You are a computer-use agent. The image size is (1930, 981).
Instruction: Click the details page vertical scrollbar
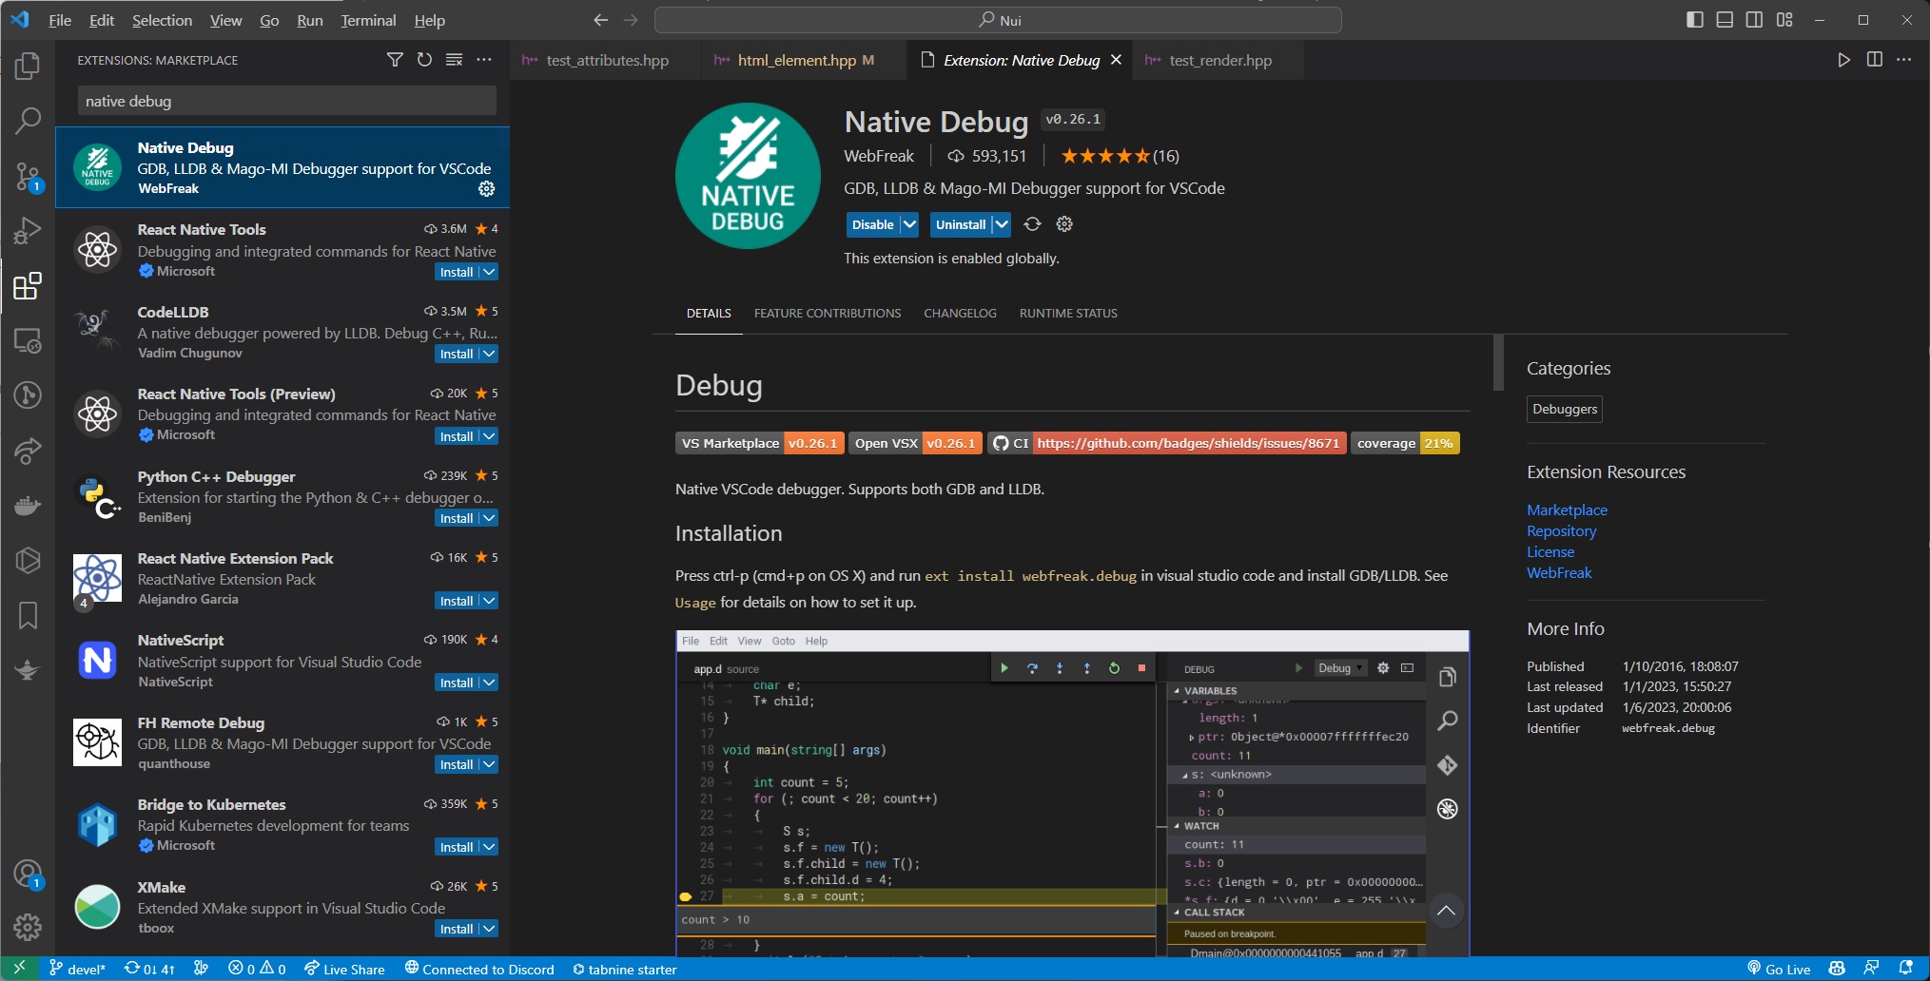point(1498,362)
